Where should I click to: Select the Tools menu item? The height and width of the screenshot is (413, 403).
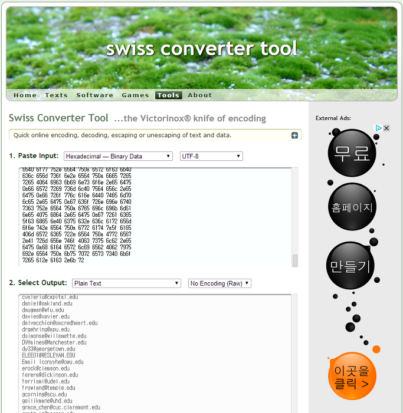point(169,95)
